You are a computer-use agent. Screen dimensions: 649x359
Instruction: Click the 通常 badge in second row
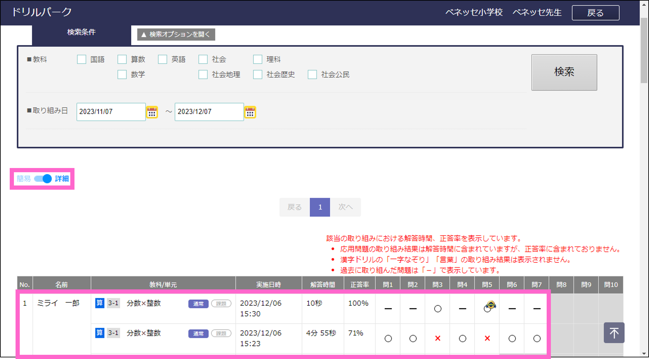(198, 333)
